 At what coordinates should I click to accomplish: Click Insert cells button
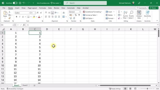pyautogui.click(x=109, y=12)
